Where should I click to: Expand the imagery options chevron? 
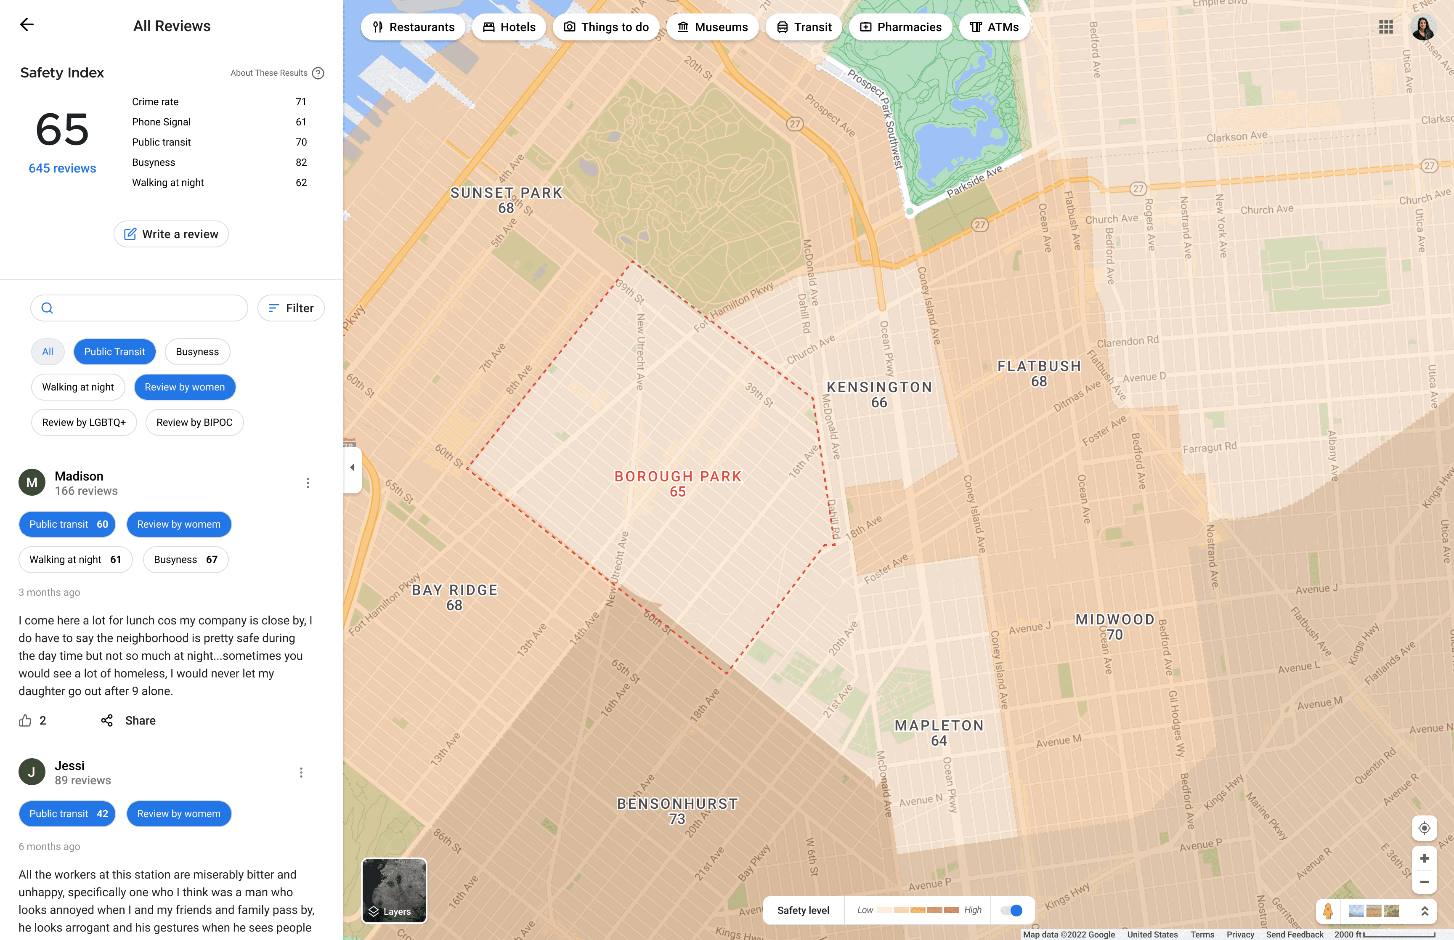[x=1425, y=911]
